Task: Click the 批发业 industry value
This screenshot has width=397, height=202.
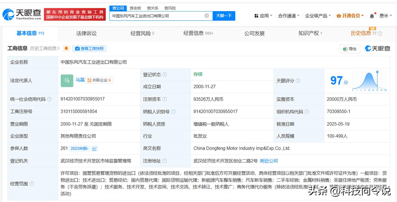Action: [200, 136]
